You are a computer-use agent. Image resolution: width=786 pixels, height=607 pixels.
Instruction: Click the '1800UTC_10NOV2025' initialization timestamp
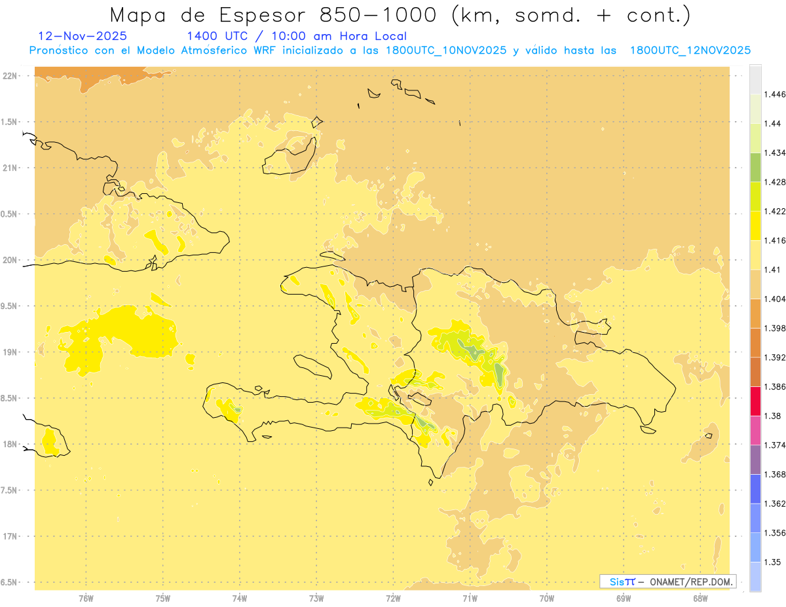[x=446, y=50]
